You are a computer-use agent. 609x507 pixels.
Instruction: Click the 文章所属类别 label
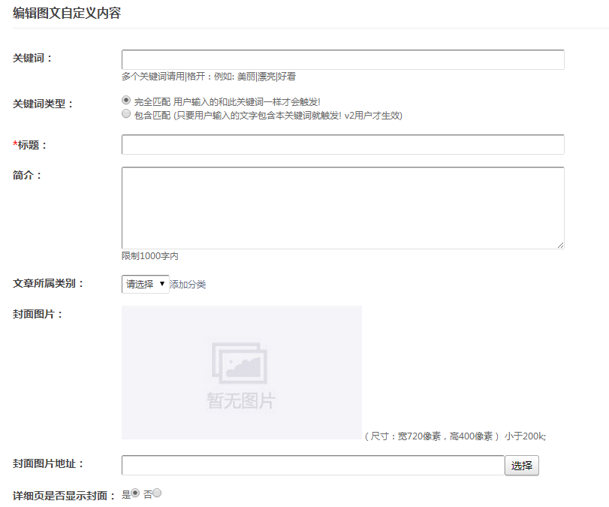tap(48, 283)
